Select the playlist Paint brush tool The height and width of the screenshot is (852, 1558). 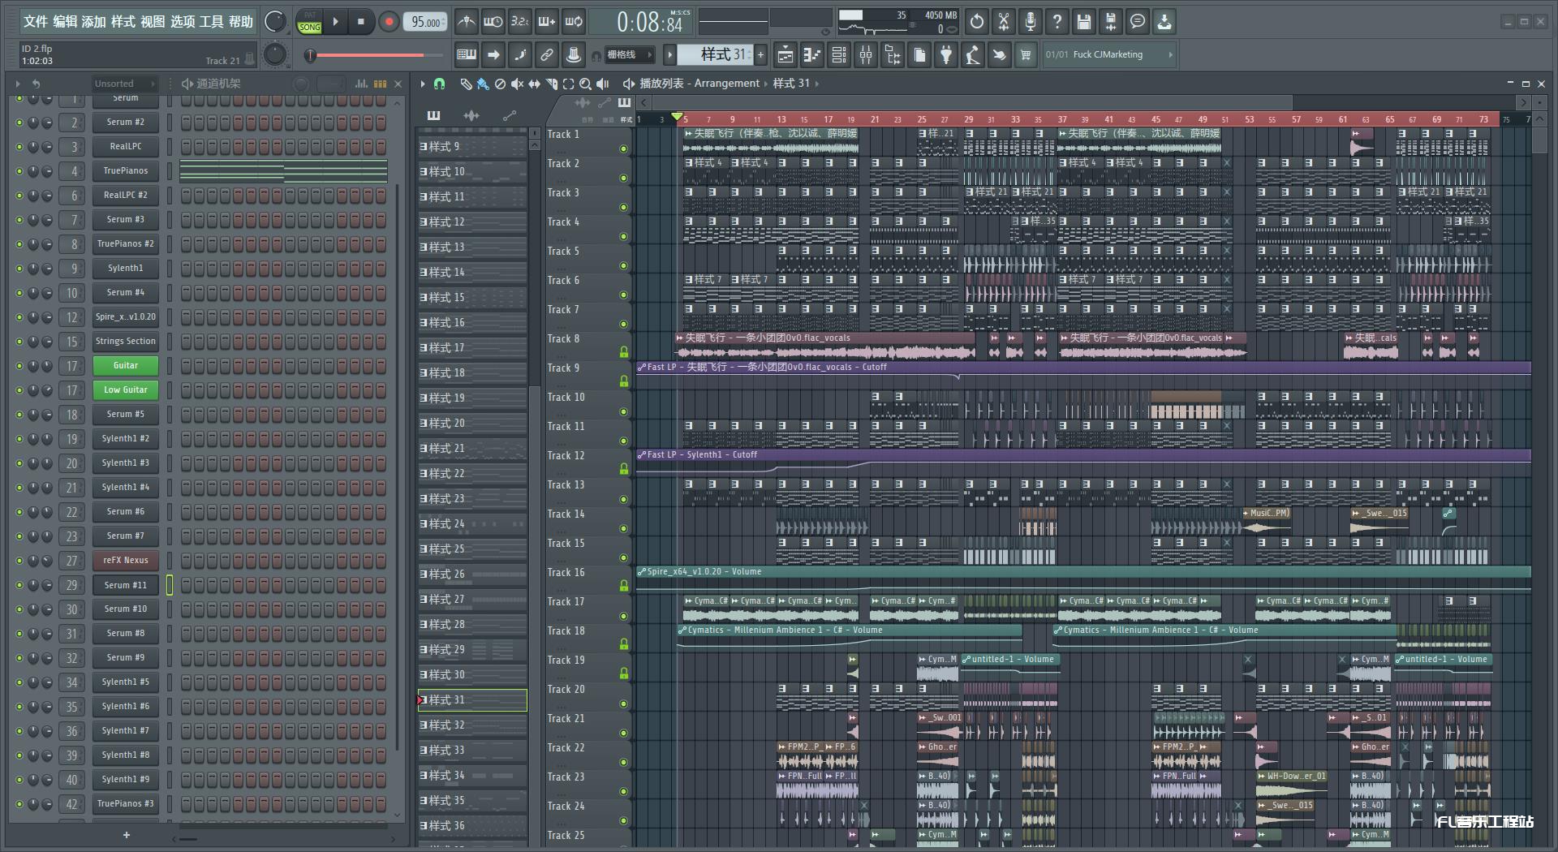pyautogui.click(x=483, y=84)
